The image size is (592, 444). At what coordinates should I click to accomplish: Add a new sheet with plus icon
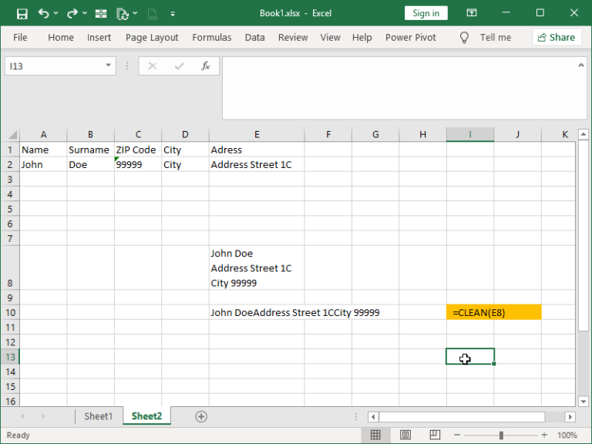[x=201, y=416]
